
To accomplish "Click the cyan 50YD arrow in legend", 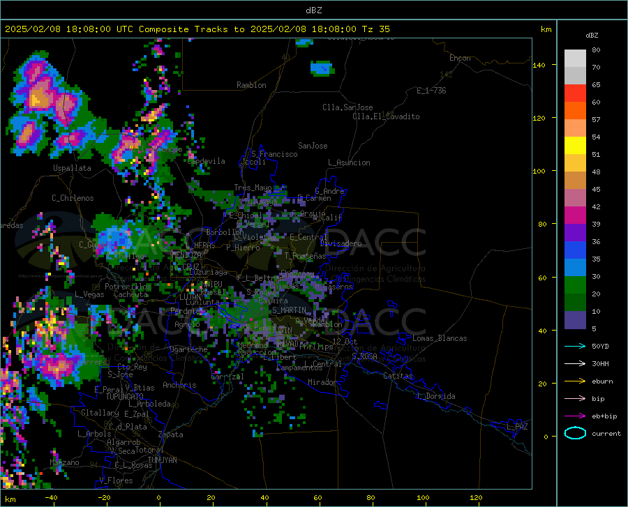I will (x=575, y=346).
